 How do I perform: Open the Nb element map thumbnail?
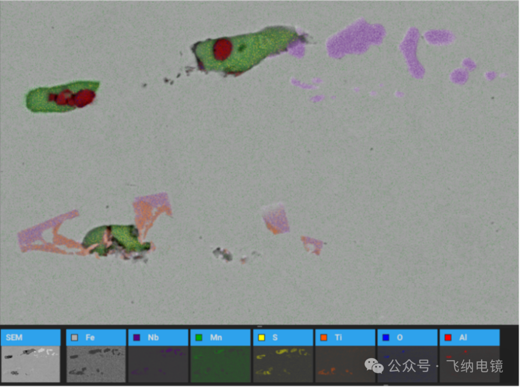coord(158,364)
